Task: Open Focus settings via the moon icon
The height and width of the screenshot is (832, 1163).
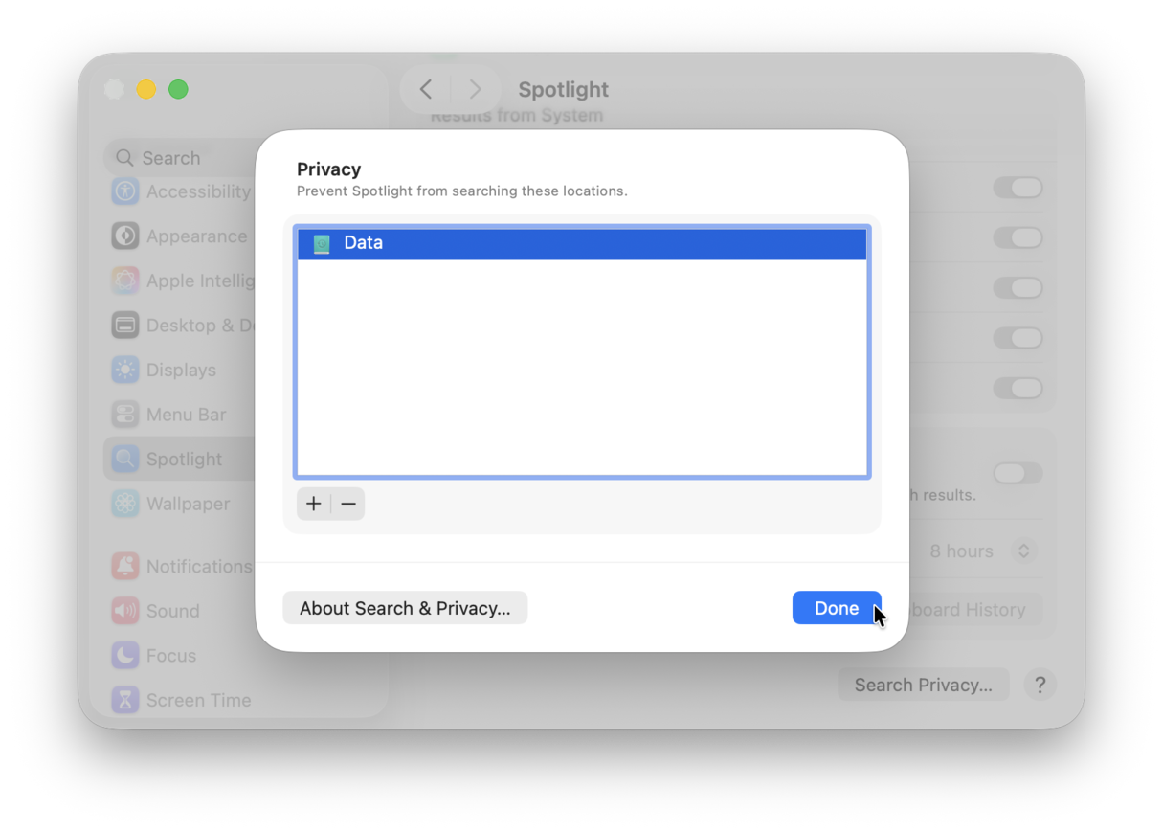Action: tap(124, 655)
